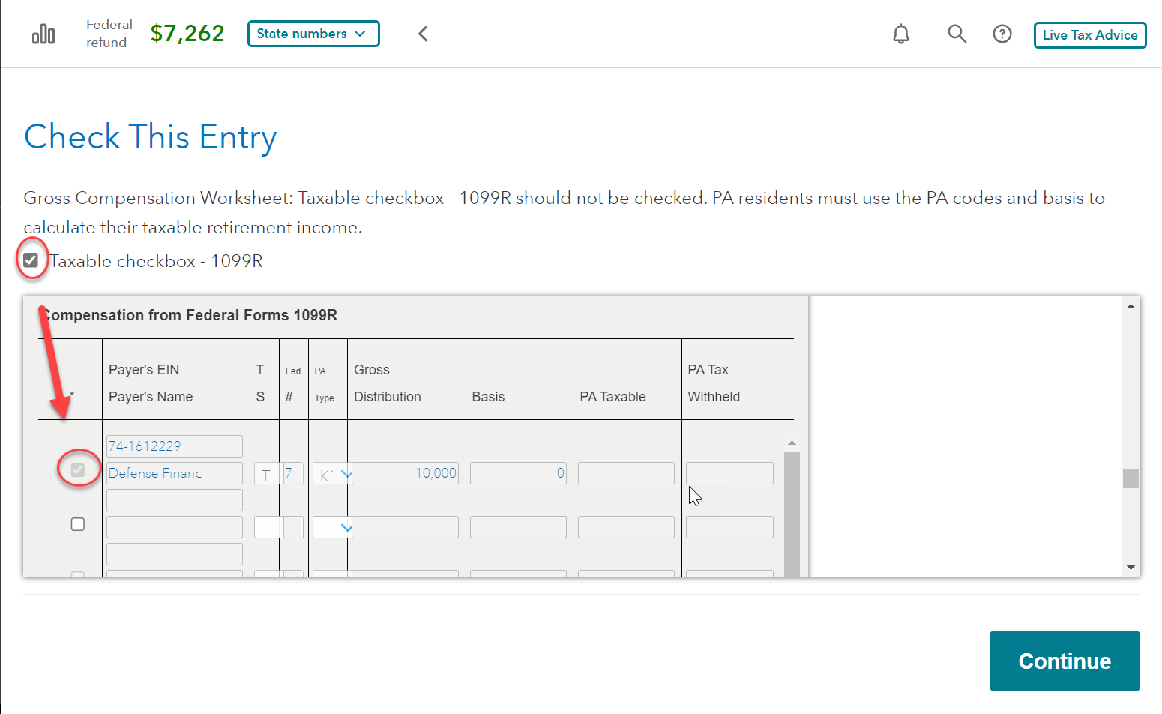The image size is (1162, 714).
Task: Click the Live Tax Advice button
Action: [1089, 35]
